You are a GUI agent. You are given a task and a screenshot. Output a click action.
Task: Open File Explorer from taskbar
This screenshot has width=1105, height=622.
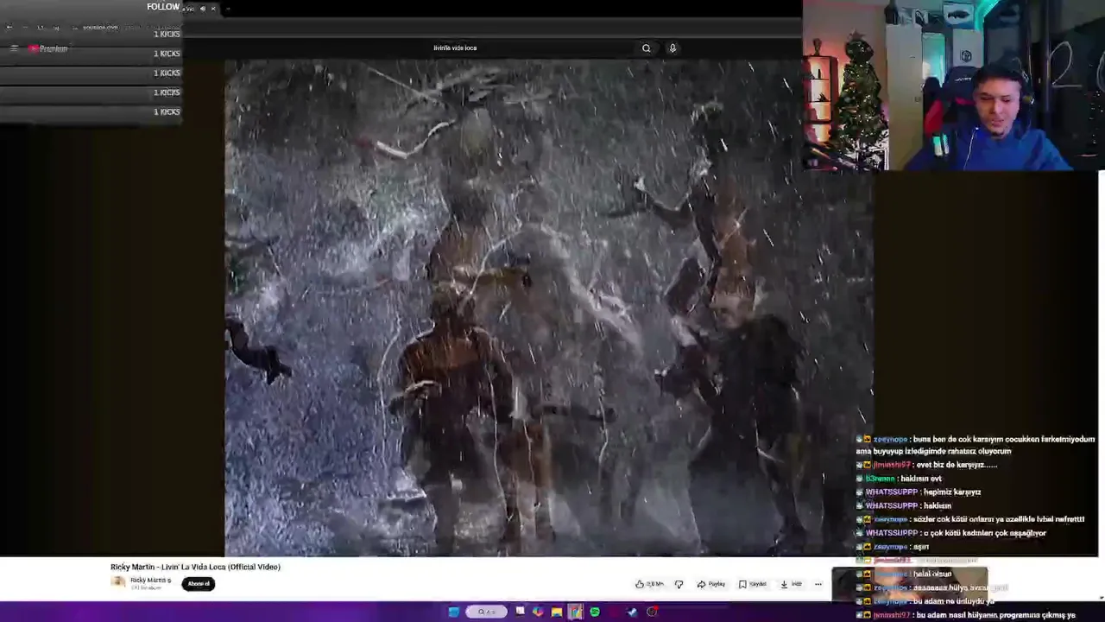(557, 612)
